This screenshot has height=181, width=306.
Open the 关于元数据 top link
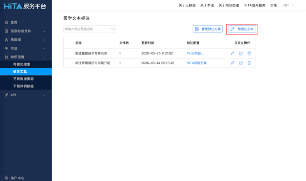[187, 5]
